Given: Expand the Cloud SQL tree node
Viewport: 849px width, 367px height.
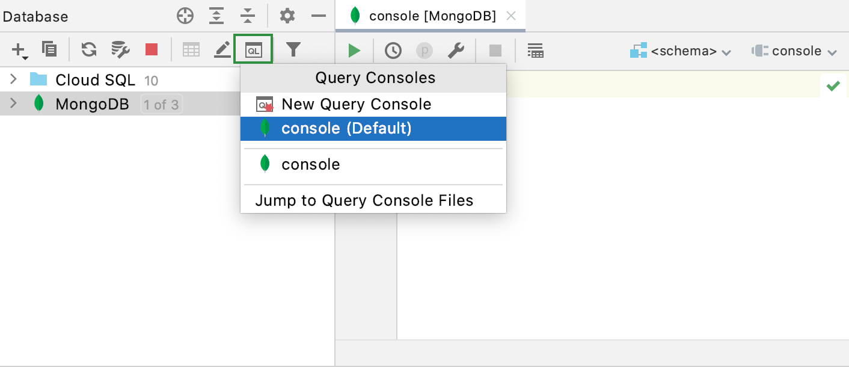Looking at the screenshot, I should coord(13,79).
